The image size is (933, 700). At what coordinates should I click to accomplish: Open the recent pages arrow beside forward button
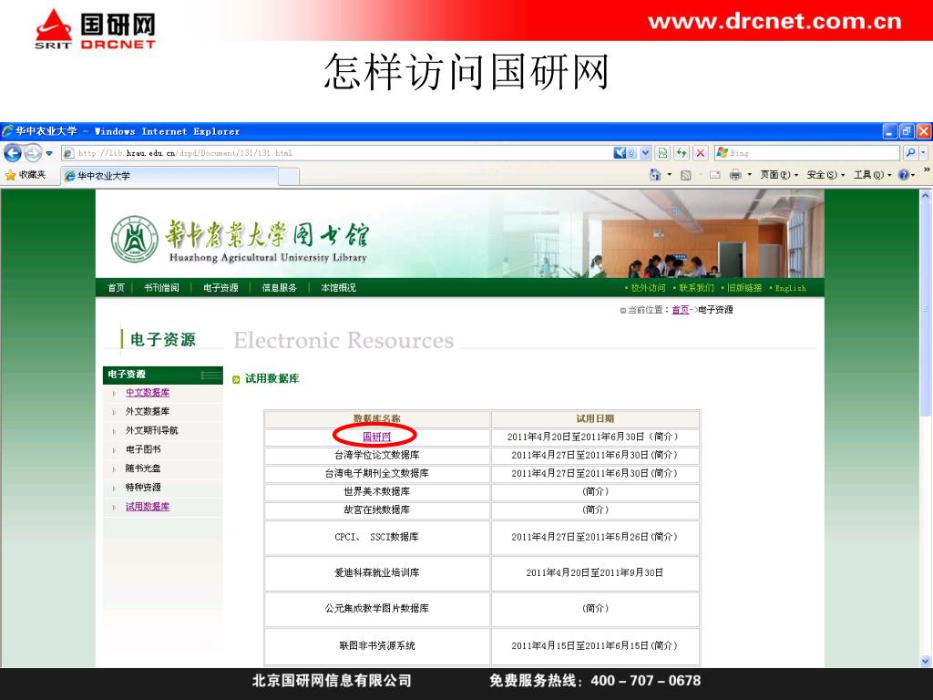coord(49,153)
